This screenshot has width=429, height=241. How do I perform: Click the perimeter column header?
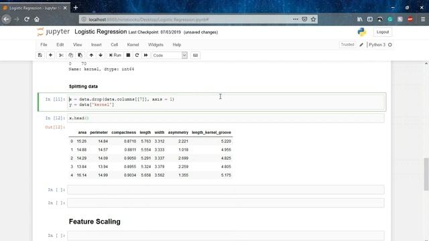99,133
